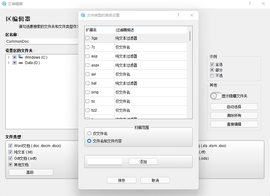Click the 自动选择 button
The image size is (270, 196).
point(234,106)
